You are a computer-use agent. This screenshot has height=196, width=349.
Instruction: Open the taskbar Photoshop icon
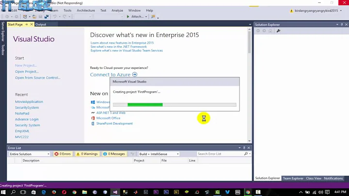click(166, 192)
